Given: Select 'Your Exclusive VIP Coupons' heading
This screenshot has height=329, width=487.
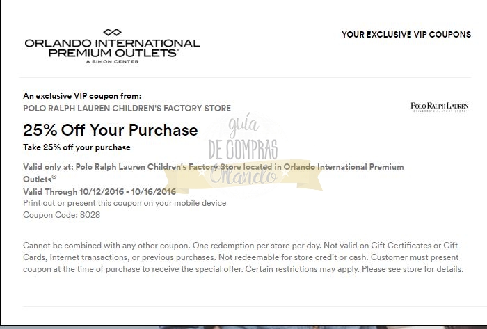Looking at the screenshot, I should (x=406, y=35).
